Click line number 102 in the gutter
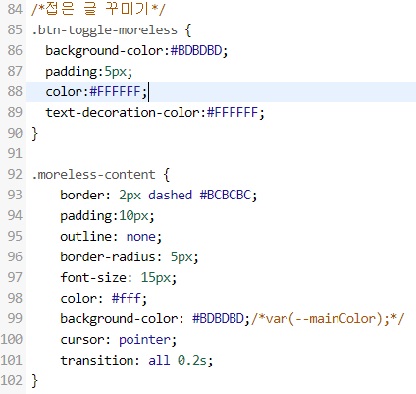The width and height of the screenshot is (416, 394). click(12, 380)
